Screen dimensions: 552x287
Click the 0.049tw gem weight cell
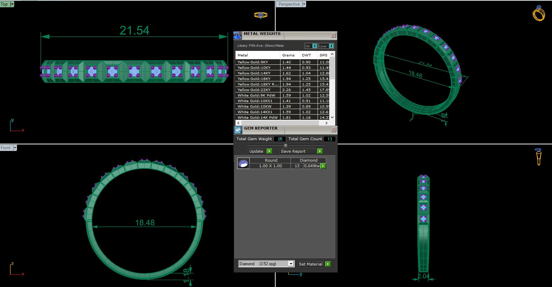coord(312,166)
